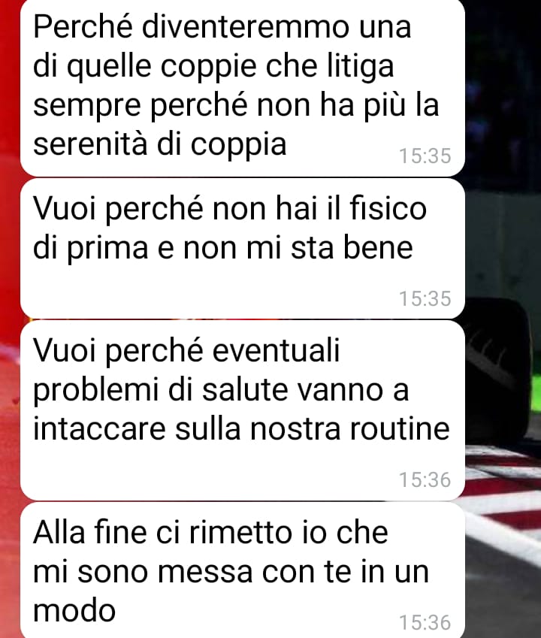This screenshot has width=541, height=638.
Task: Select the message about "problemi di salute"
Action: coord(243,410)
